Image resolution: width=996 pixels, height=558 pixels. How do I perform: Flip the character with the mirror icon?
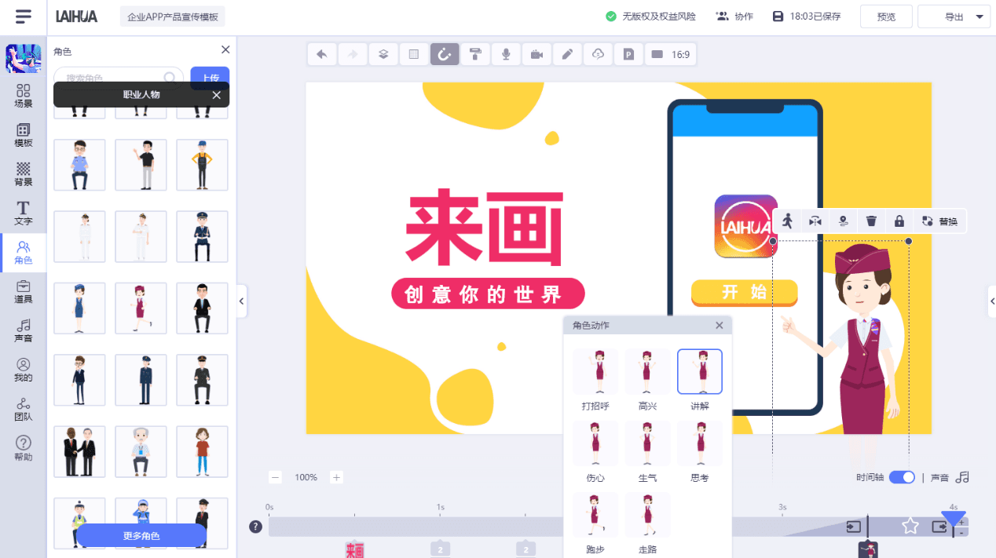click(815, 221)
